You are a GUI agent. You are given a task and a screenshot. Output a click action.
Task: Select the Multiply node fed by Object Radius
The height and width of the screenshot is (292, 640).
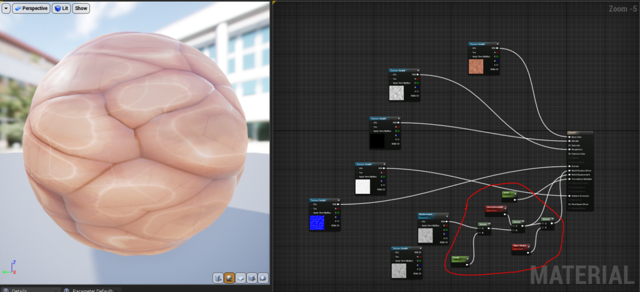(x=547, y=223)
